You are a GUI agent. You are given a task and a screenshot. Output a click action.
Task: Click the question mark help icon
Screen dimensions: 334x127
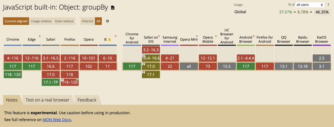pyautogui.click(x=328, y=5)
